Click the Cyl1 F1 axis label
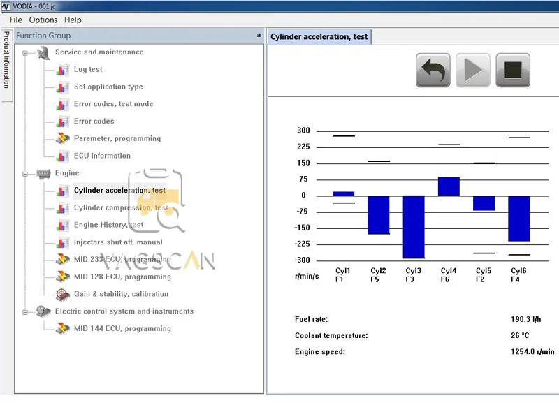 coord(342,275)
